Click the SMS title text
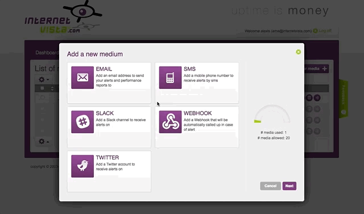The height and width of the screenshot is (214, 364). 189,69
